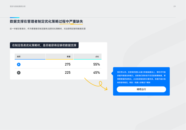This screenshot has width=186, height=130.
Task: Click the gray '否' circle icon
Action: (19, 73)
